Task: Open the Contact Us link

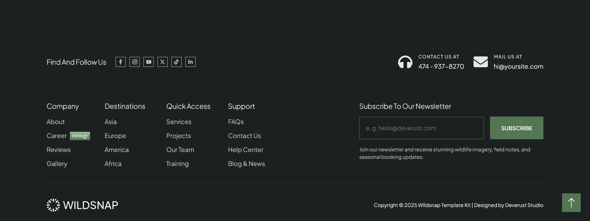Action: pyautogui.click(x=244, y=136)
